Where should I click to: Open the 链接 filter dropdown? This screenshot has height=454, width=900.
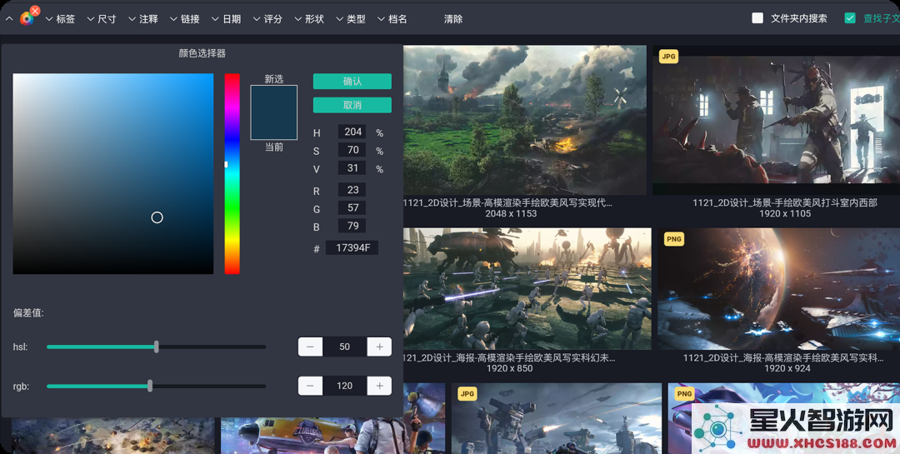coord(185,19)
